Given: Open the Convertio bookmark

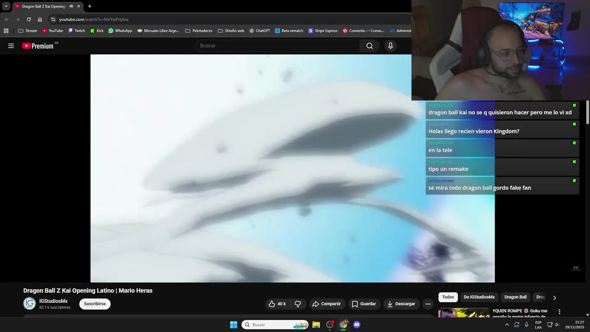Looking at the screenshot, I should click(x=363, y=31).
